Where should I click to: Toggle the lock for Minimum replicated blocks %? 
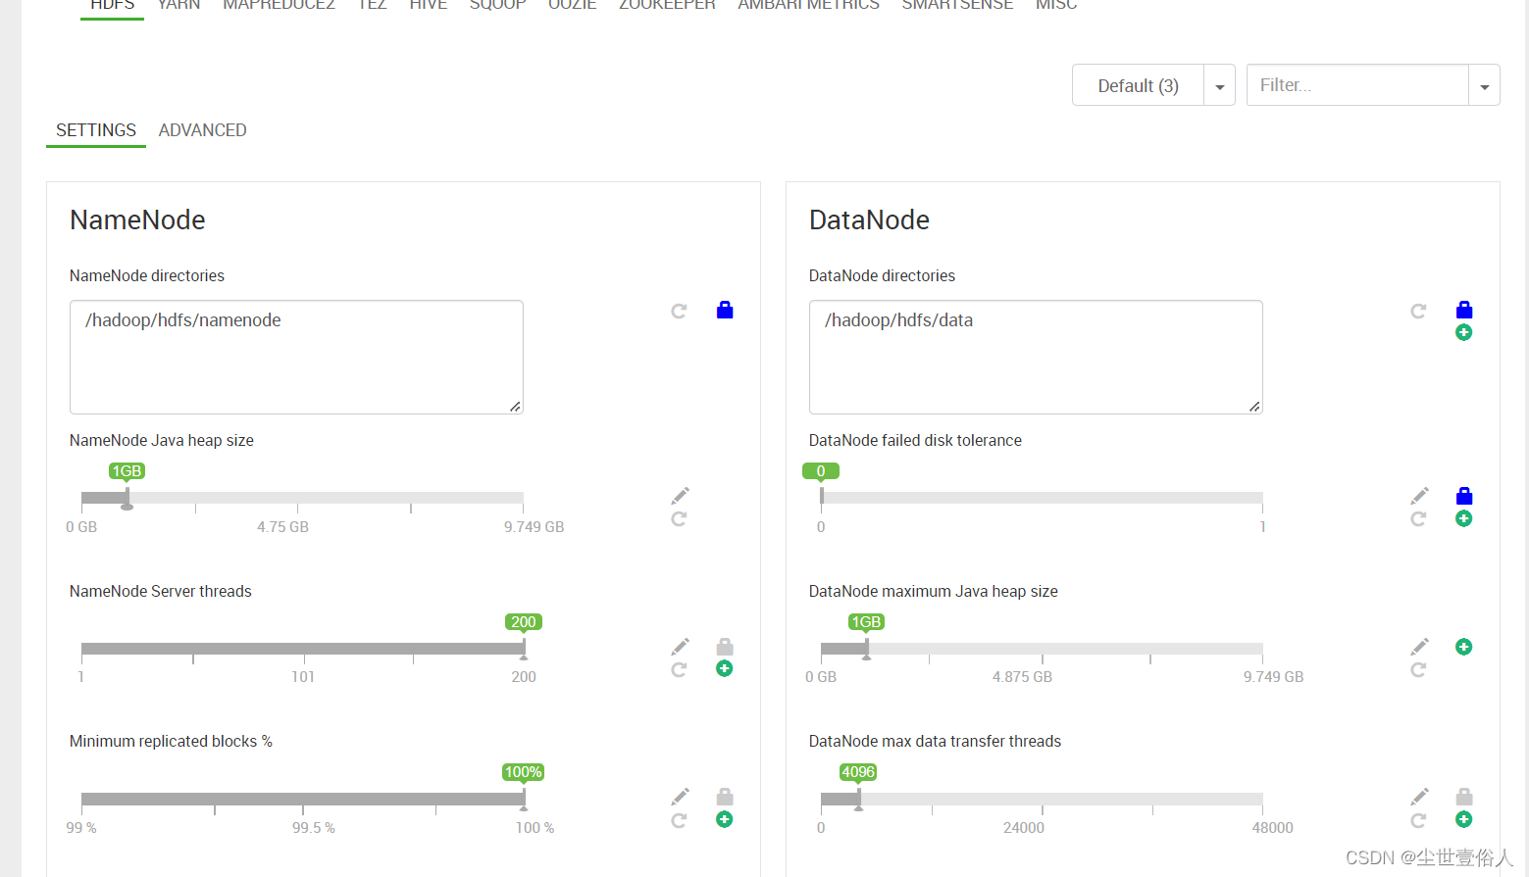[725, 797]
